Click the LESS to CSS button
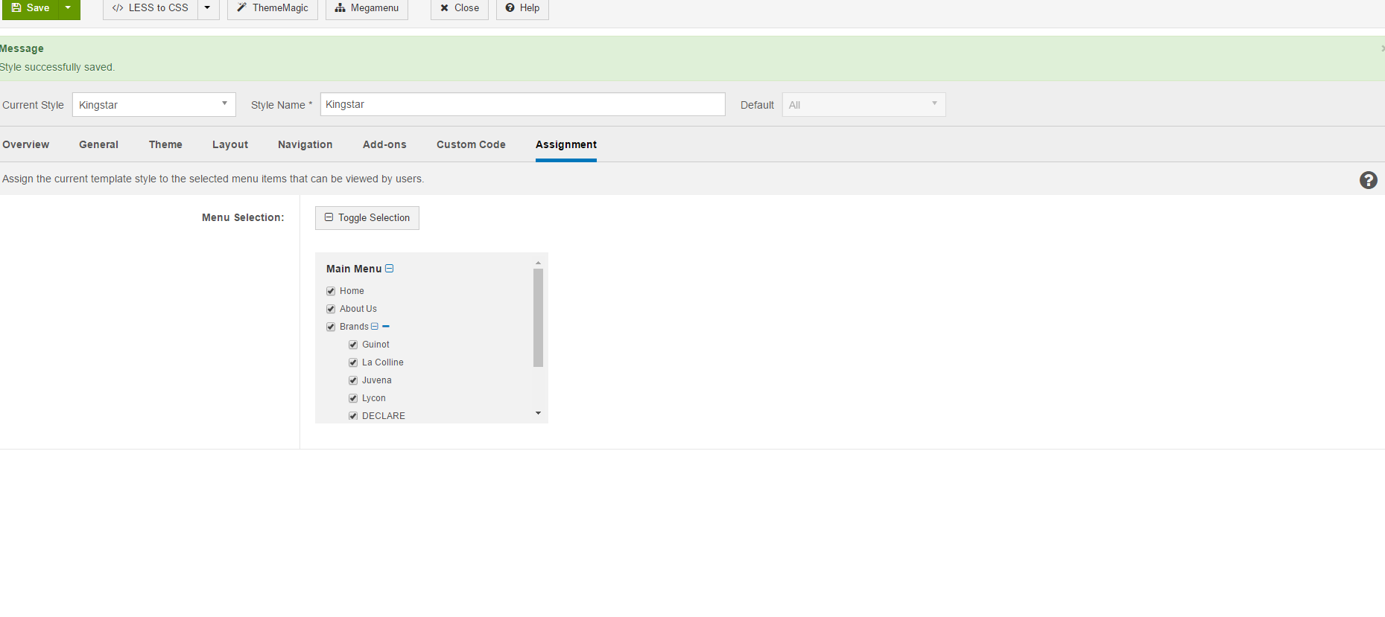This screenshot has height=617, width=1385. (x=150, y=8)
